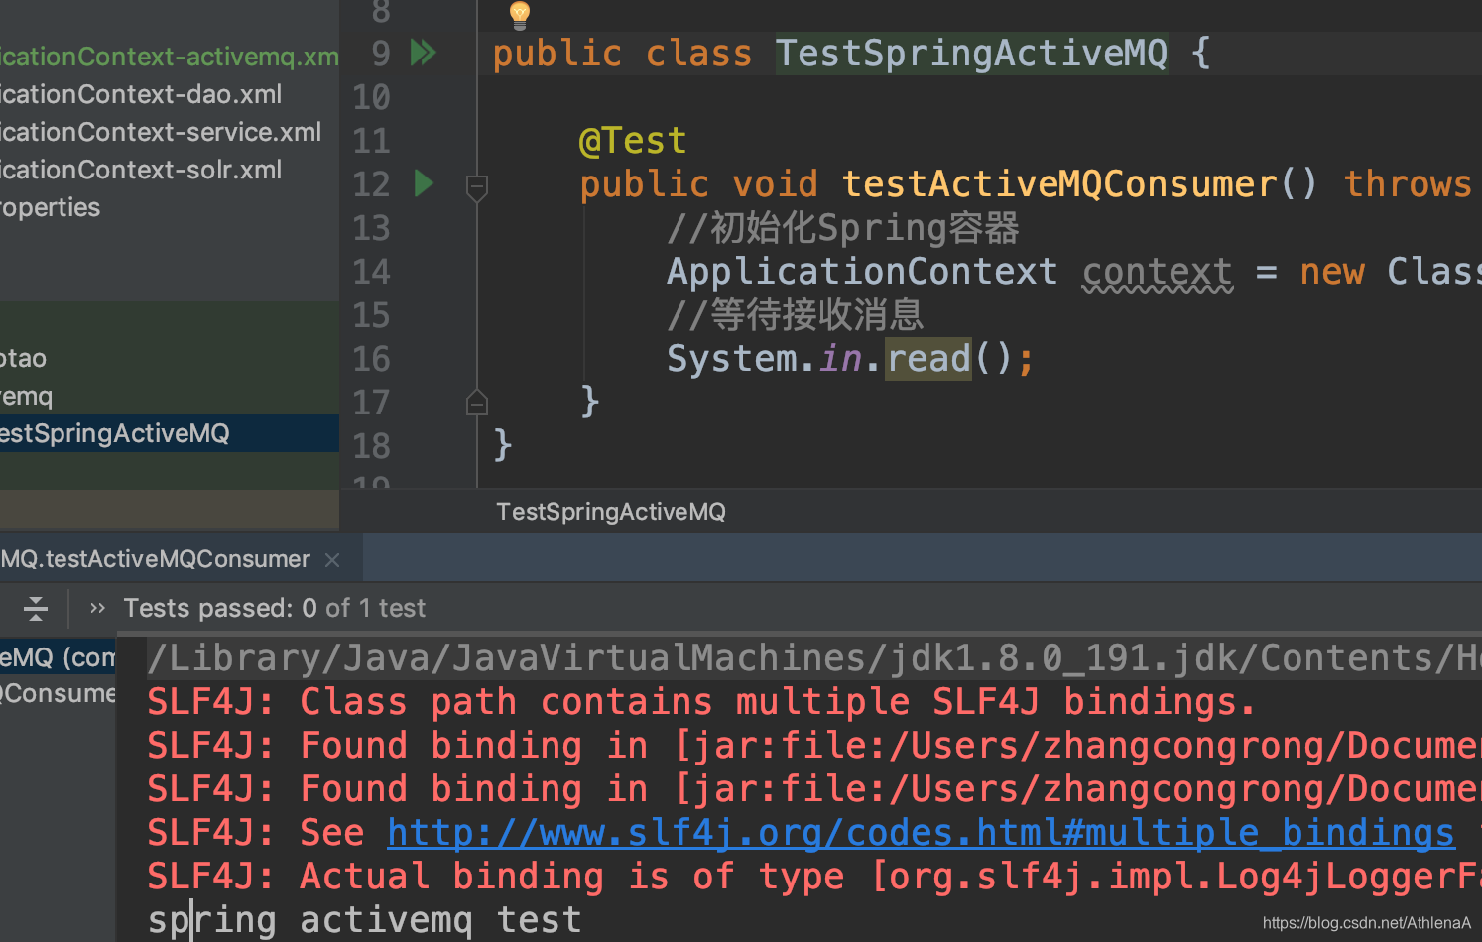Run the TestSpringActiveMQ class gutter icon
The image size is (1482, 942).
pos(424,53)
